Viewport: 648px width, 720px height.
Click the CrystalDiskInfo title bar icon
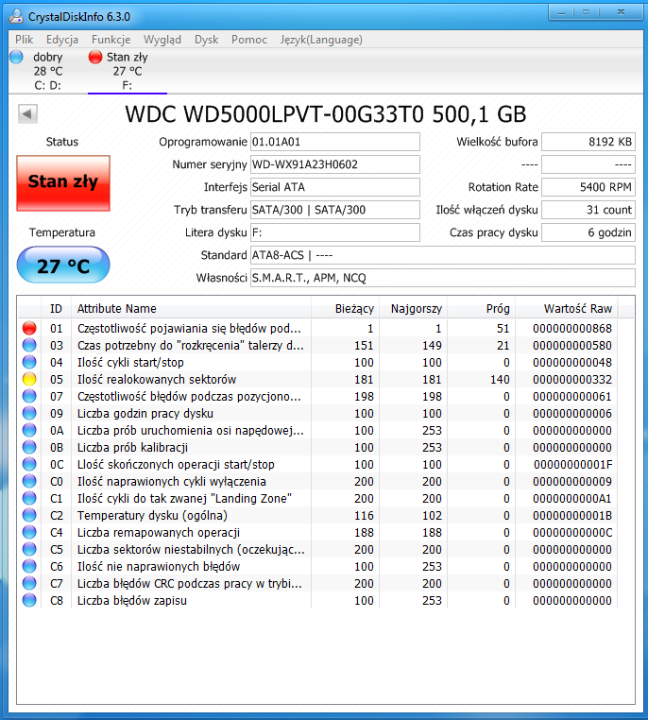[16, 16]
